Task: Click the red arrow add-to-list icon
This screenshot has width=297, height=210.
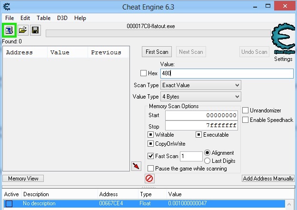Action: pyautogui.click(x=136, y=166)
